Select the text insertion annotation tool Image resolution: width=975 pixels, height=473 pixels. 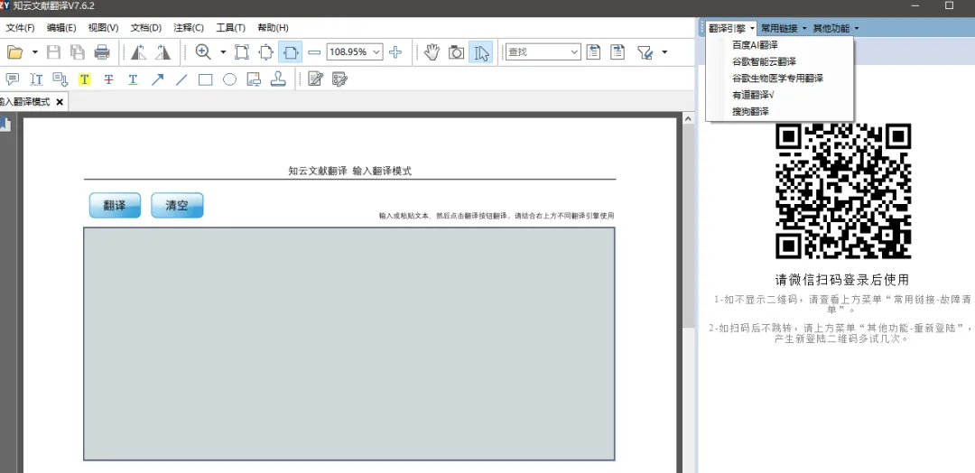tap(36, 79)
